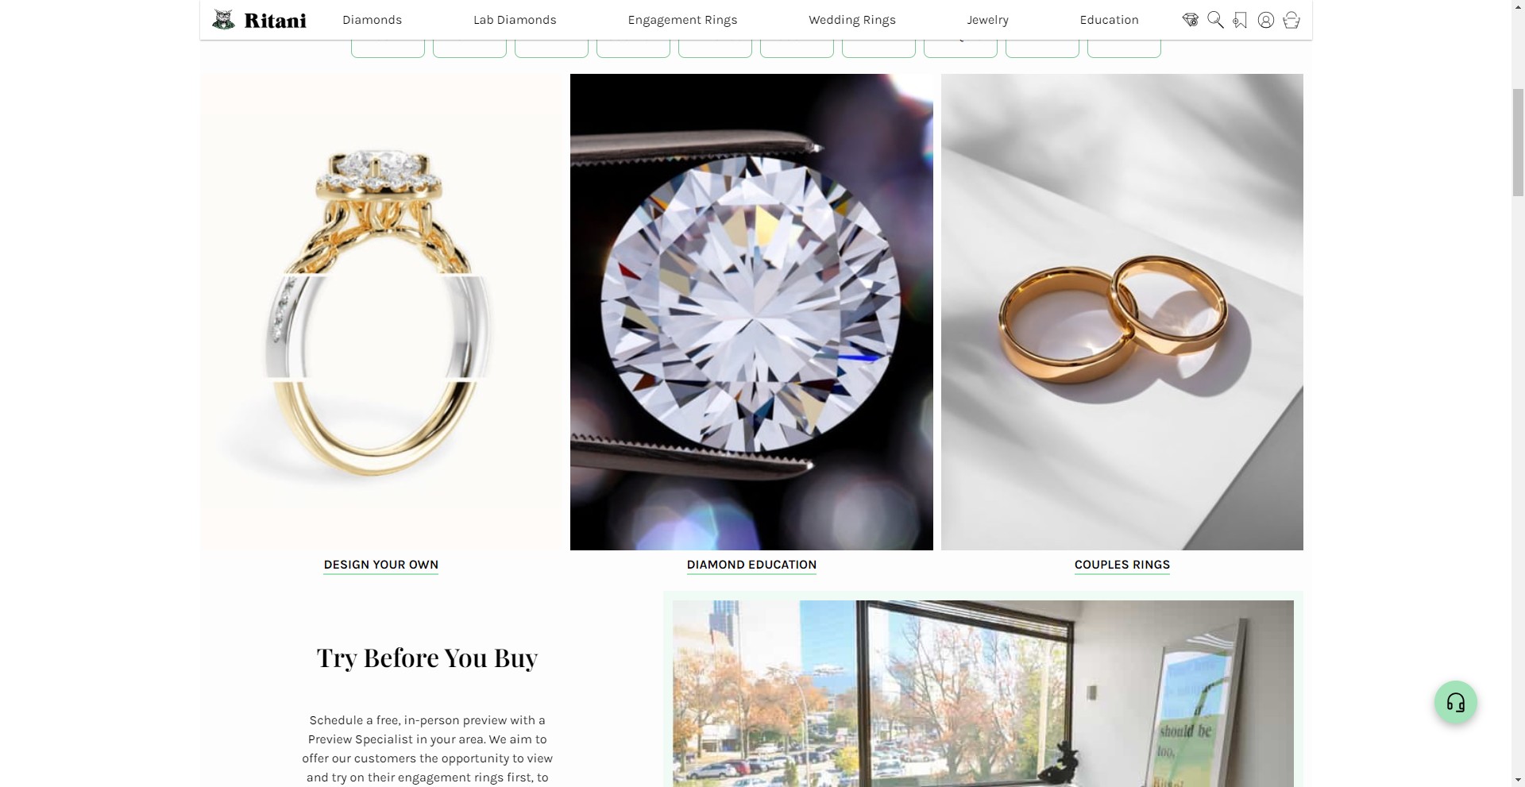Open site search with magnifier icon
Viewport: 1525px width, 787px height.
pos(1215,20)
